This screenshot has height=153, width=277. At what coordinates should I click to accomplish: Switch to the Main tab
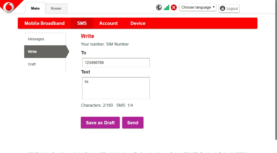click(35, 8)
